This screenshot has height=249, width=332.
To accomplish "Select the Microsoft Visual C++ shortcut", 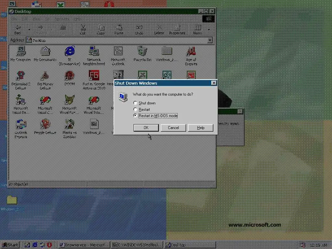I will [x=45, y=105].
